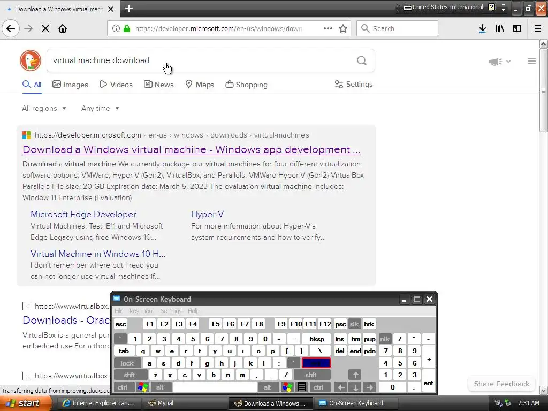The width and height of the screenshot is (548, 411).
Task: Open Settings menu in On-Screen Keyboard
Action: pyautogui.click(x=171, y=311)
